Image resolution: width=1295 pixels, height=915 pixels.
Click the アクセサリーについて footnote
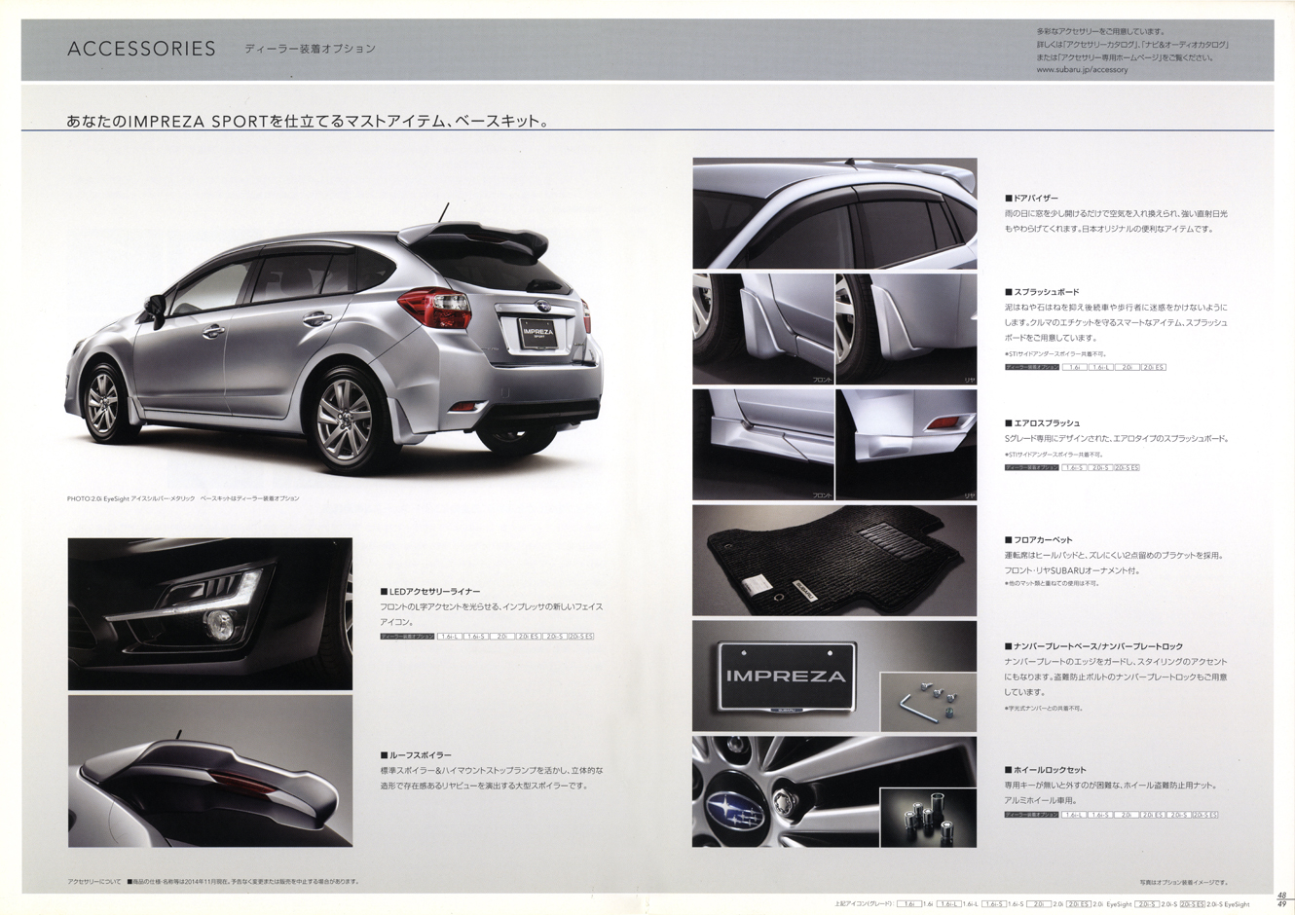point(213,882)
